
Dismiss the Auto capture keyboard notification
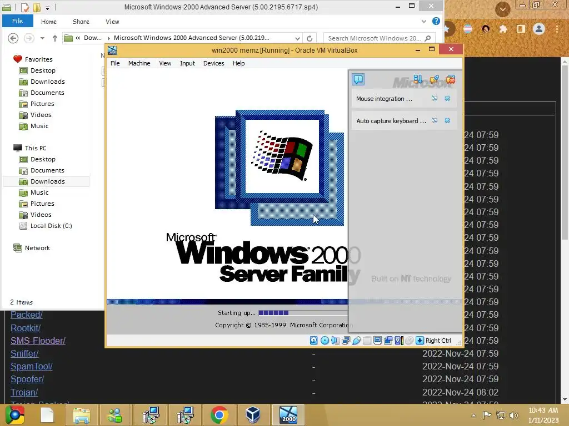click(447, 120)
